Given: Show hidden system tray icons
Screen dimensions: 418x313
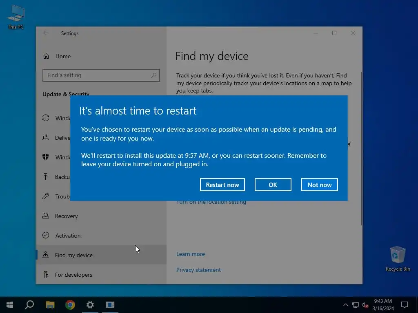Looking at the screenshot, I should (x=345, y=305).
